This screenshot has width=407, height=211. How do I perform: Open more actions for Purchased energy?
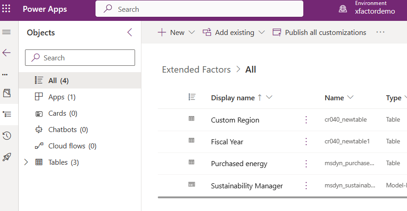point(306,164)
